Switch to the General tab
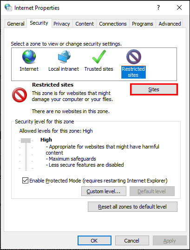This screenshot has width=190, height=250. click(x=16, y=24)
